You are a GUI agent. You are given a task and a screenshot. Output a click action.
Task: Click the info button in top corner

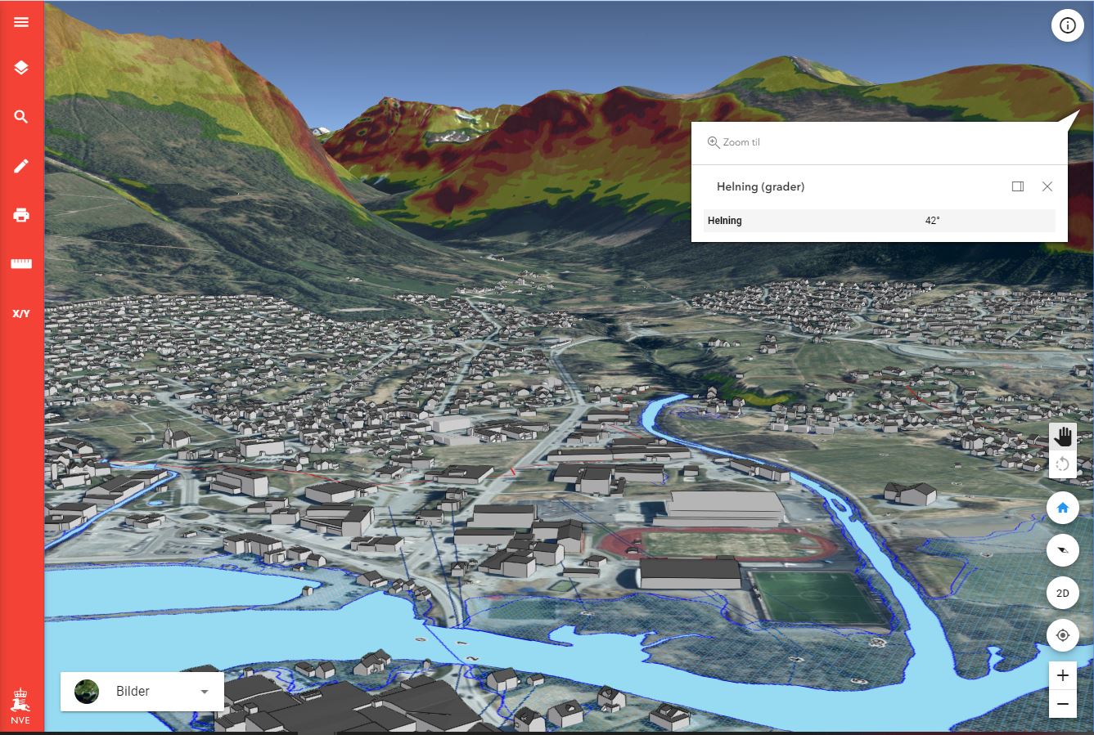coord(1067,25)
